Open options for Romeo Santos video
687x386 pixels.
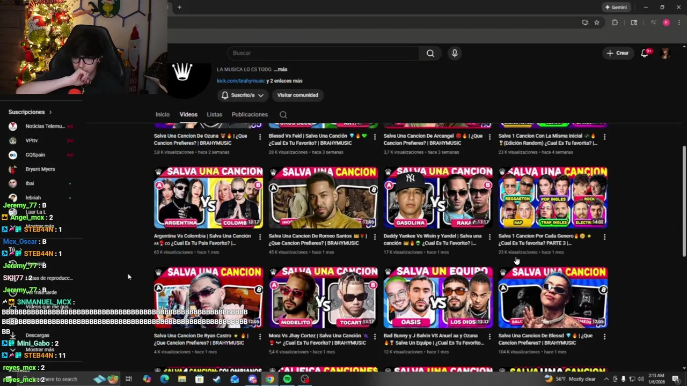[x=375, y=237]
